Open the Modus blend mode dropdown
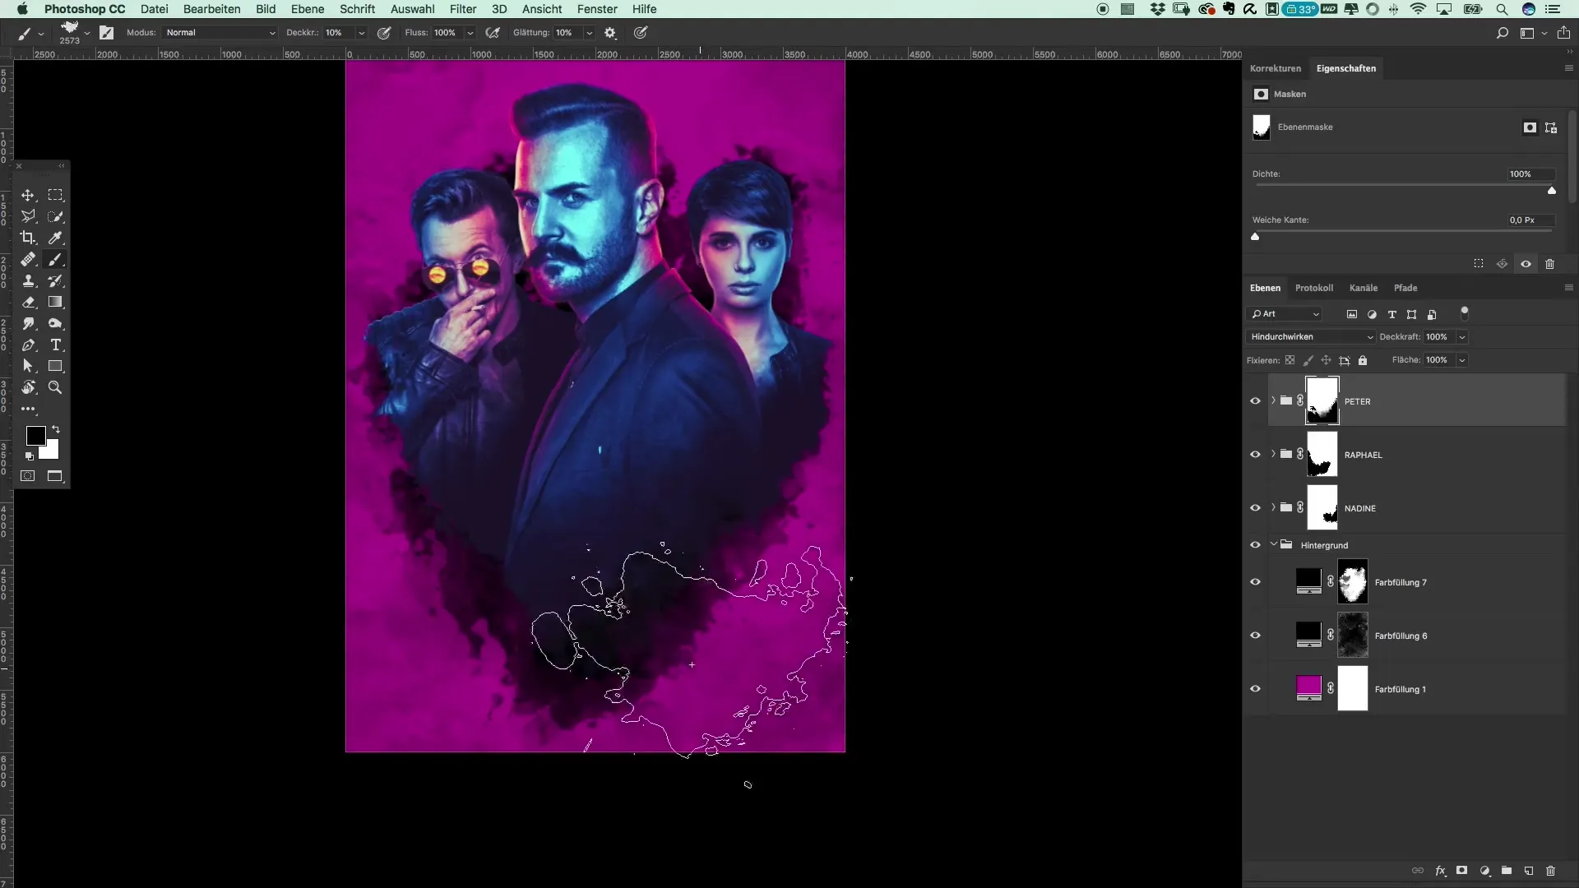 [x=219, y=33]
